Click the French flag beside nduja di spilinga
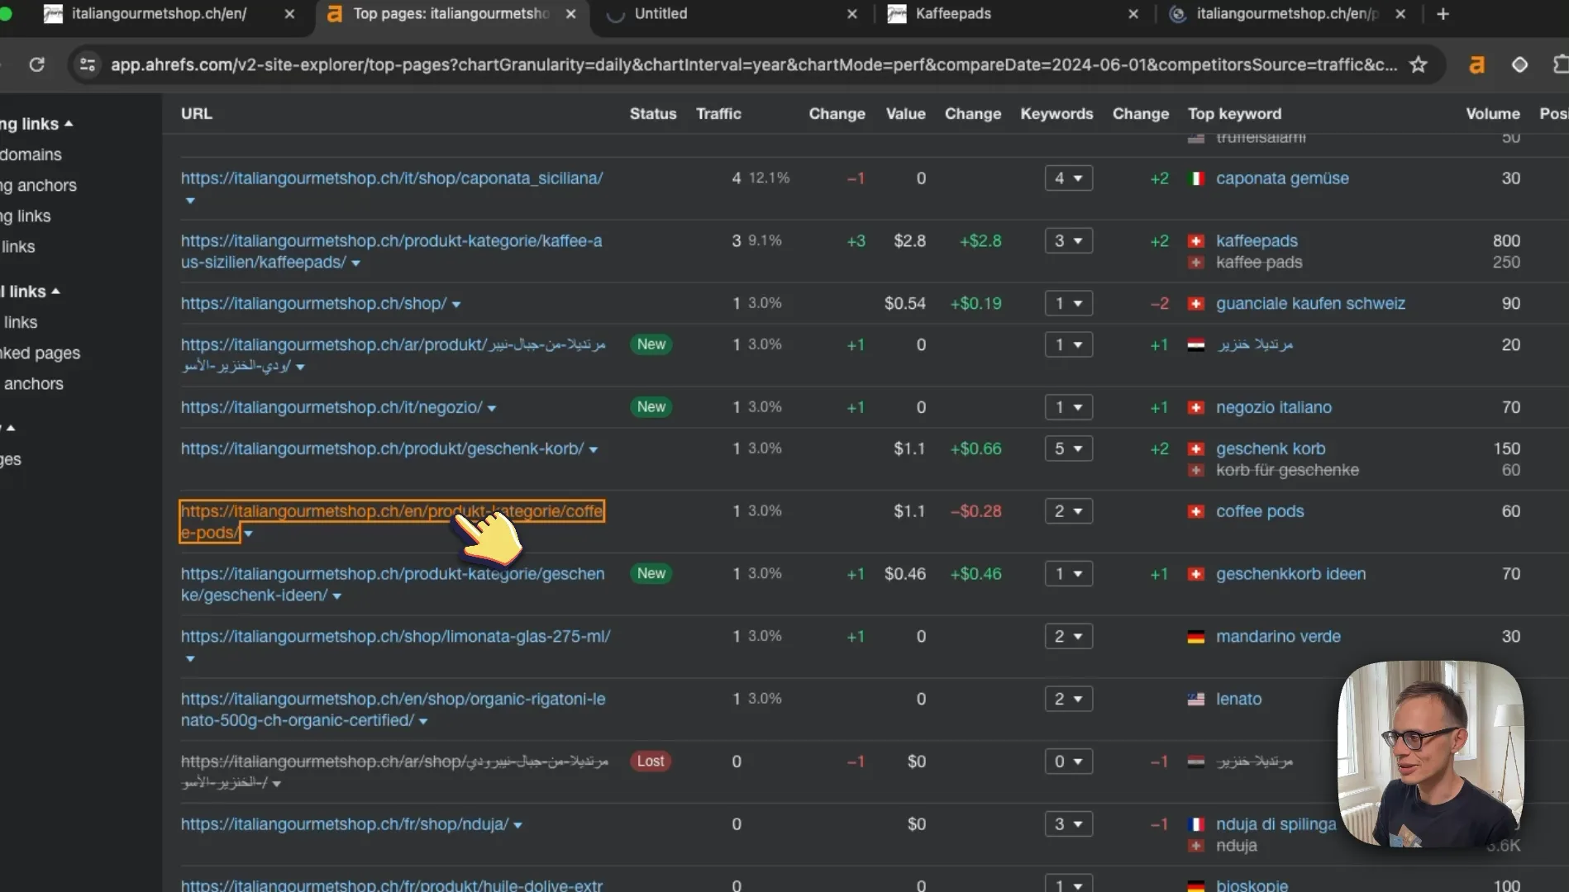The width and height of the screenshot is (1569, 892). point(1195,824)
